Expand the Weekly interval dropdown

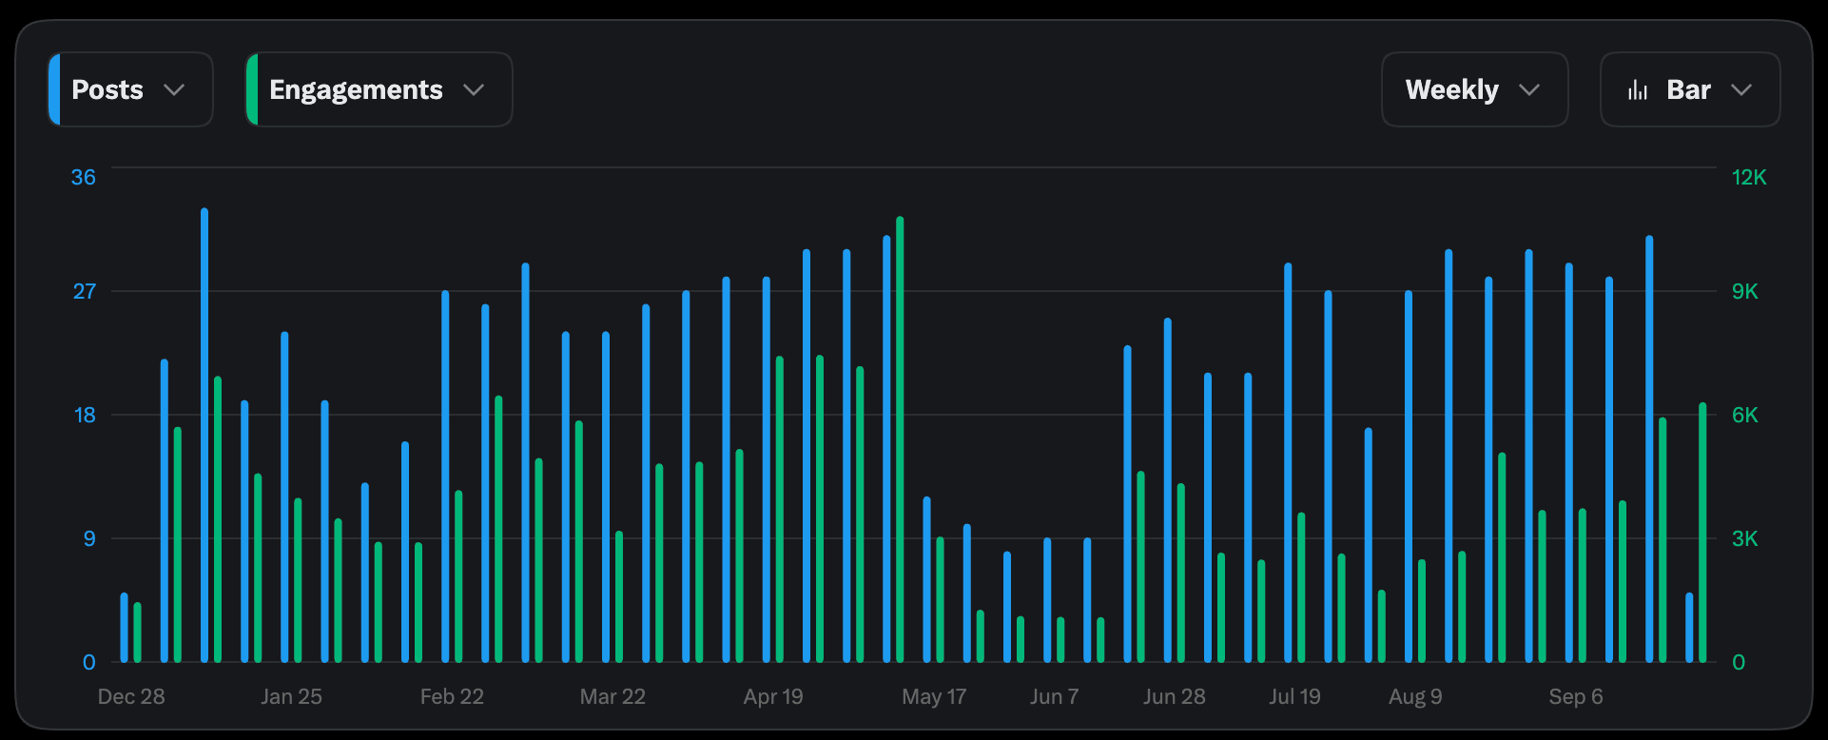(x=1474, y=89)
